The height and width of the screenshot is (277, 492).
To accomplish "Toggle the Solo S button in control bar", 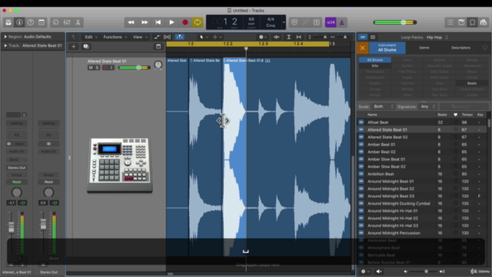I will pyautogui.click(x=316, y=22).
